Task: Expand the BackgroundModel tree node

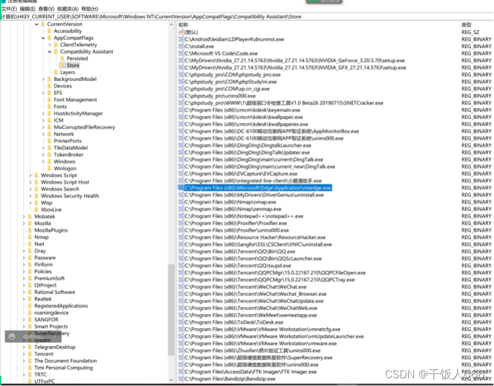Action: pyautogui.click(x=43, y=79)
